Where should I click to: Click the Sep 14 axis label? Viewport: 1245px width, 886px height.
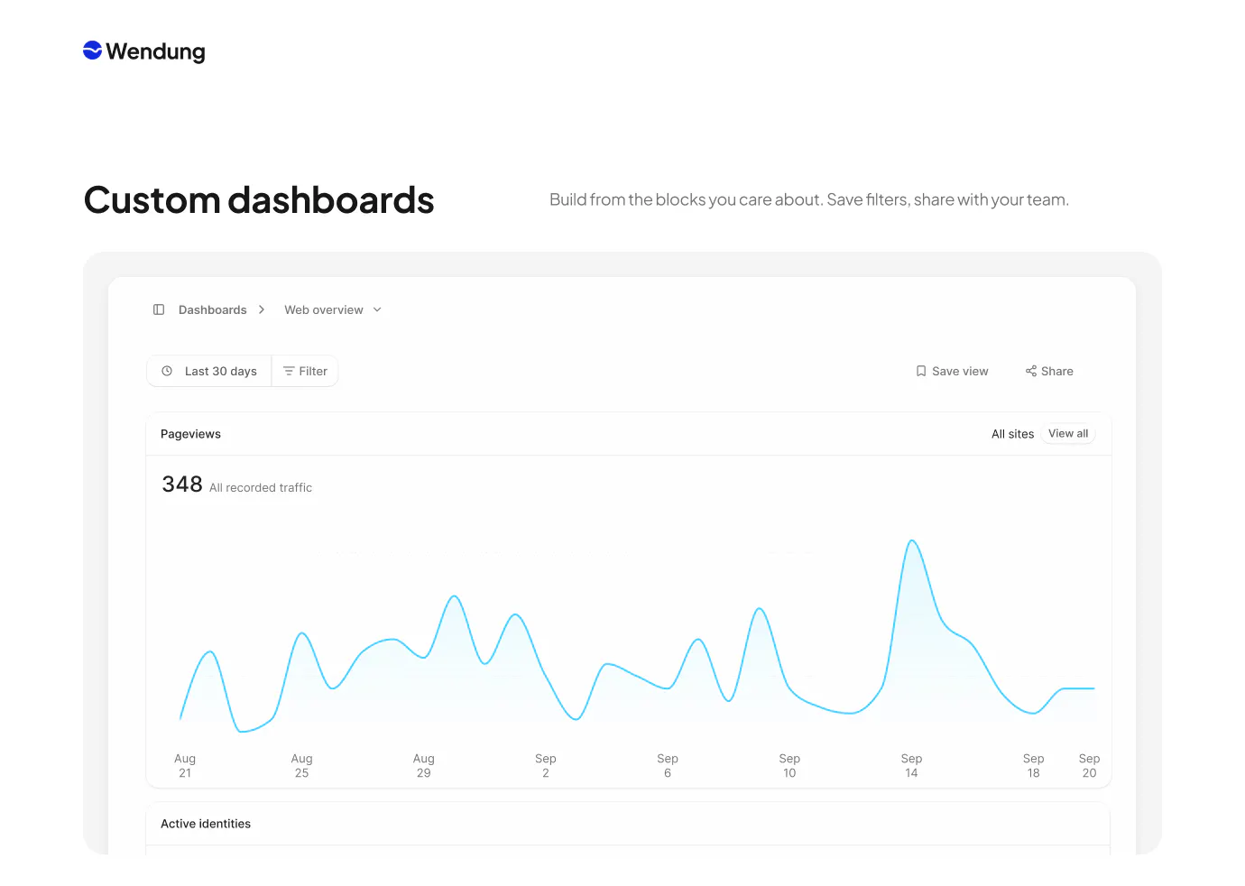coord(911,765)
